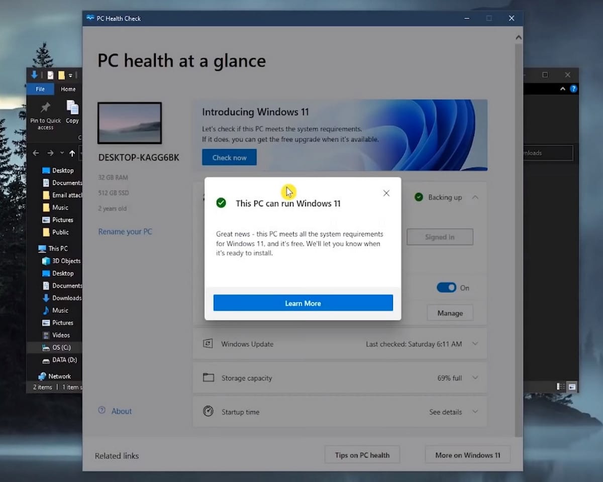Open the File tab in File Explorer
The image size is (603, 482).
coord(40,89)
